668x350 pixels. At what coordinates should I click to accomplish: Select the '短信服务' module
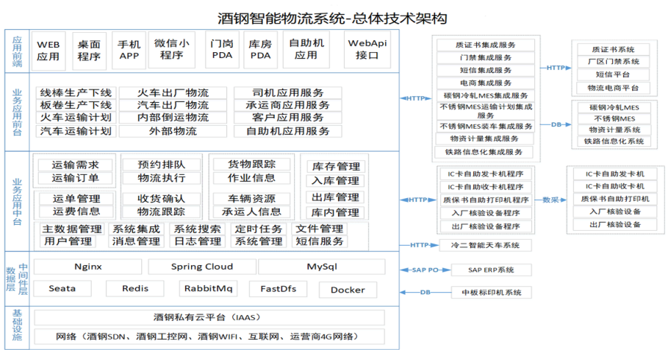click(x=320, y=241)
